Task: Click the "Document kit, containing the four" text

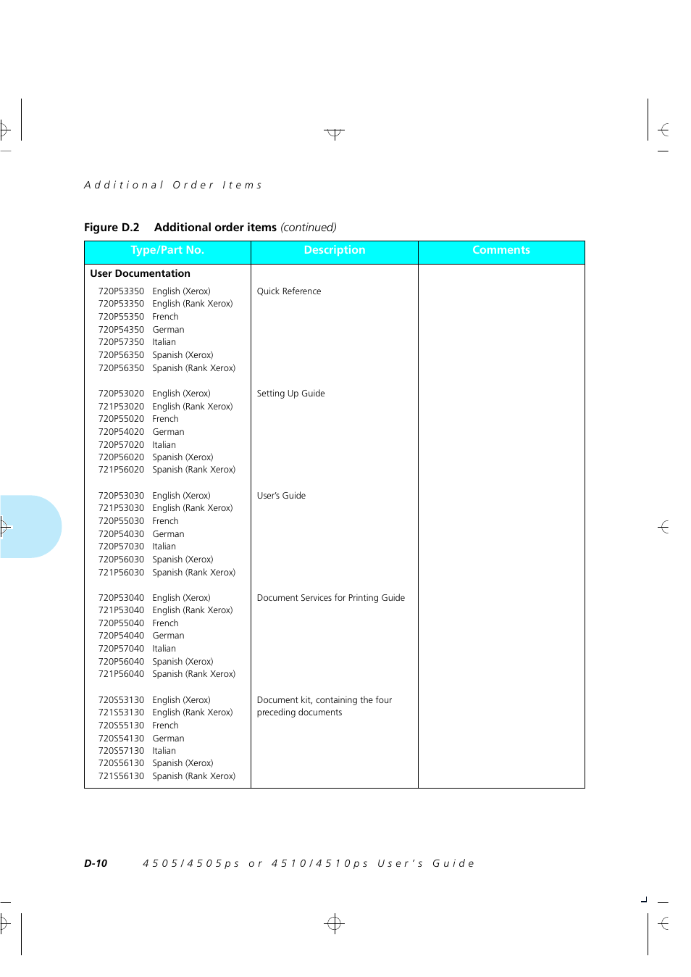Action: click(324, 700)
